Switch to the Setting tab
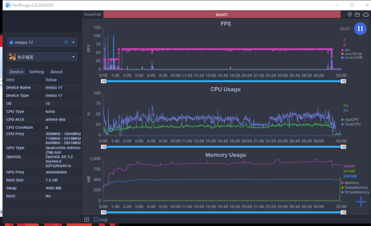371x226 pixels. point(36,72)
